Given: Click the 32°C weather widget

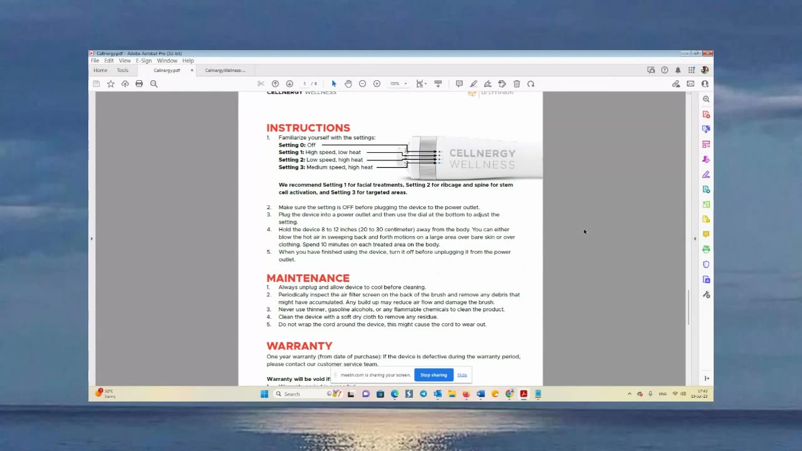Looking at the screenshot, I should [105, 393].
